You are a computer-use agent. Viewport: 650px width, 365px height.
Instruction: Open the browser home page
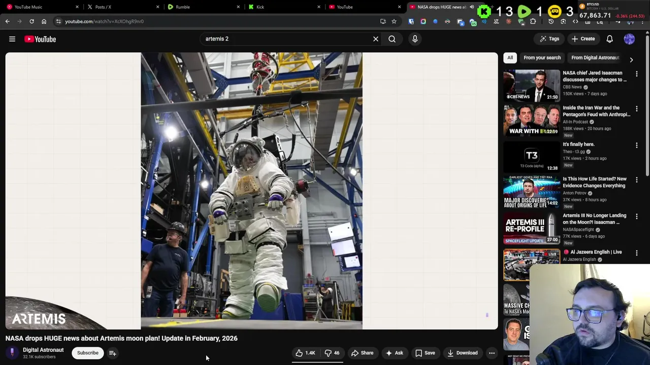tap(44, 21)
